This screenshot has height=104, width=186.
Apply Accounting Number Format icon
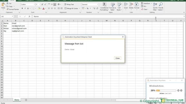[83, 8]
